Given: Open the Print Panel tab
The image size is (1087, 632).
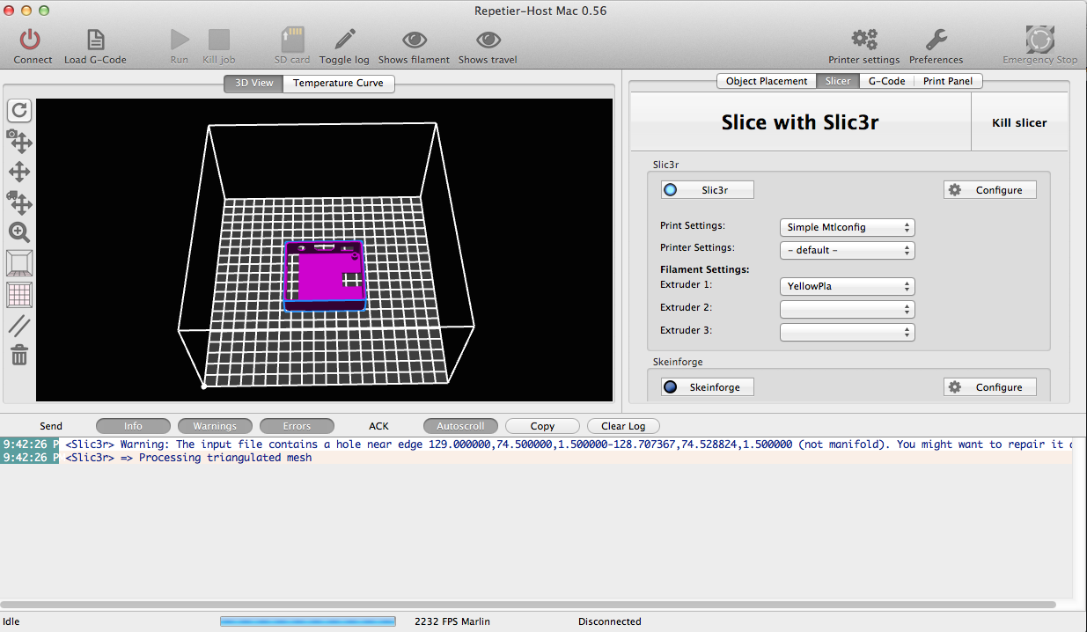Looking at the screenshot, I should tap(948, 81).
